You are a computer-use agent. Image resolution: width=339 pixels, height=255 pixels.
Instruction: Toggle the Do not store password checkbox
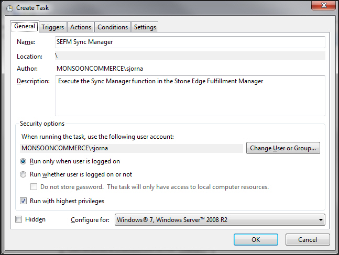click(34, 187)
